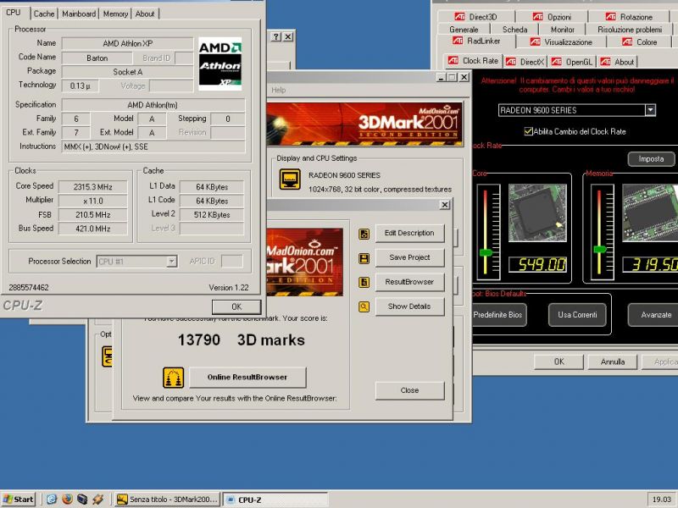
Task: Click the FSB 210.5 MHz value
Action: [92, 215]
